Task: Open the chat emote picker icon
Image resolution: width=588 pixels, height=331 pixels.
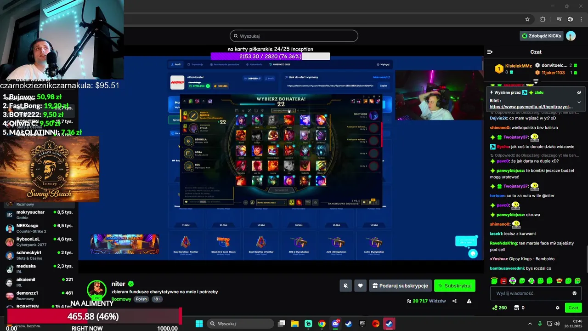Action: (574, 293)
